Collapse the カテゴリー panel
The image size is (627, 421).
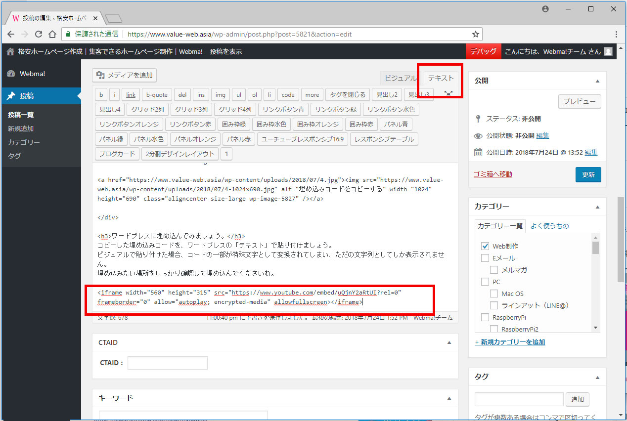coord(597,207)
